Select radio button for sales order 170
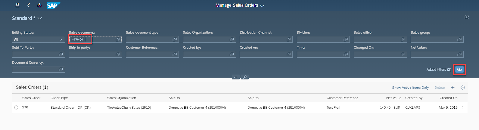Viewport: 479px width, 130px height. coord(16,108)
